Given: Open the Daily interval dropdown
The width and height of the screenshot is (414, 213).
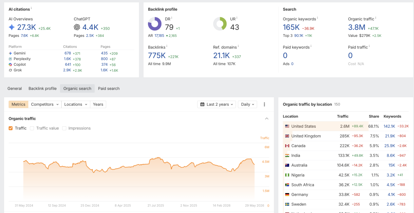Looking at the screenshot, I should point(247,104).
